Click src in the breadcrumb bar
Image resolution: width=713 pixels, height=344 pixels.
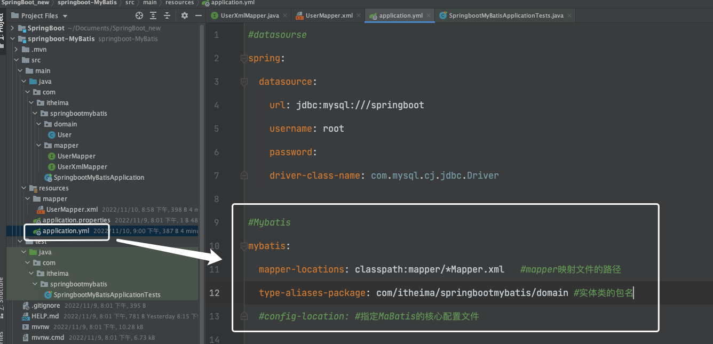130,3
